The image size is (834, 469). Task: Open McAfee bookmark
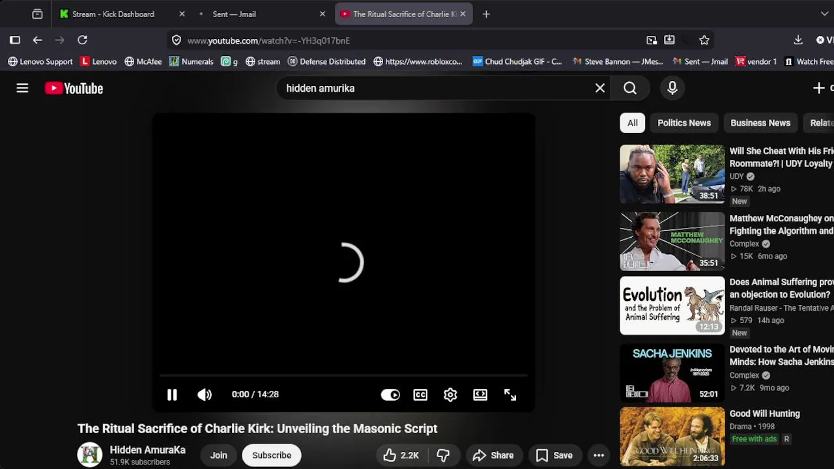point(143,61)
